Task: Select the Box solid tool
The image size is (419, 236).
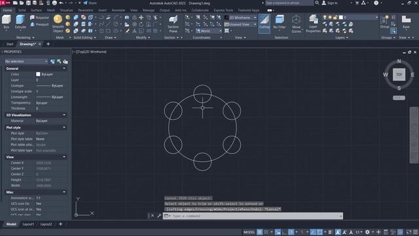Action: coord(6,22)
